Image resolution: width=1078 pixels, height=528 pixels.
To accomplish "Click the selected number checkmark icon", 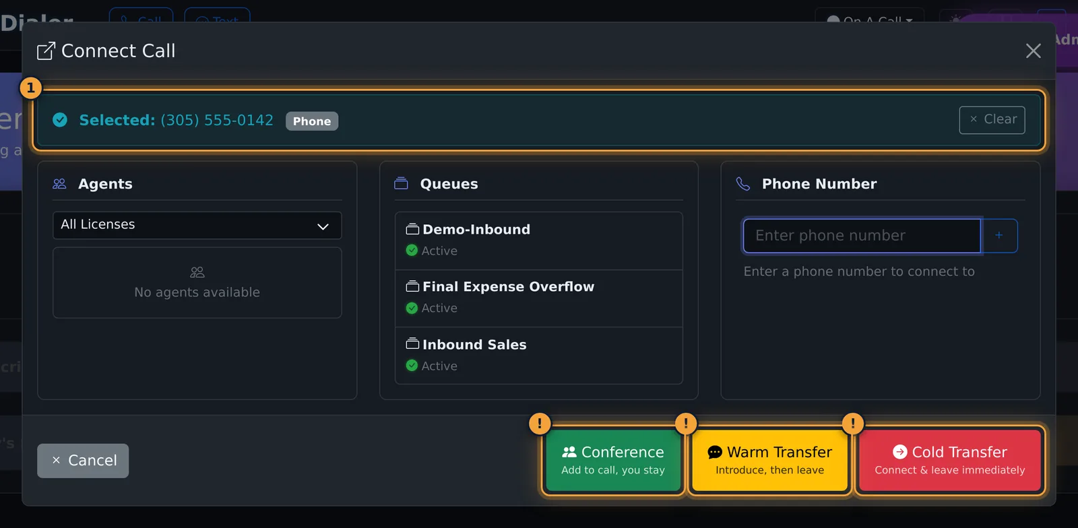I will (x=60, y=120).
